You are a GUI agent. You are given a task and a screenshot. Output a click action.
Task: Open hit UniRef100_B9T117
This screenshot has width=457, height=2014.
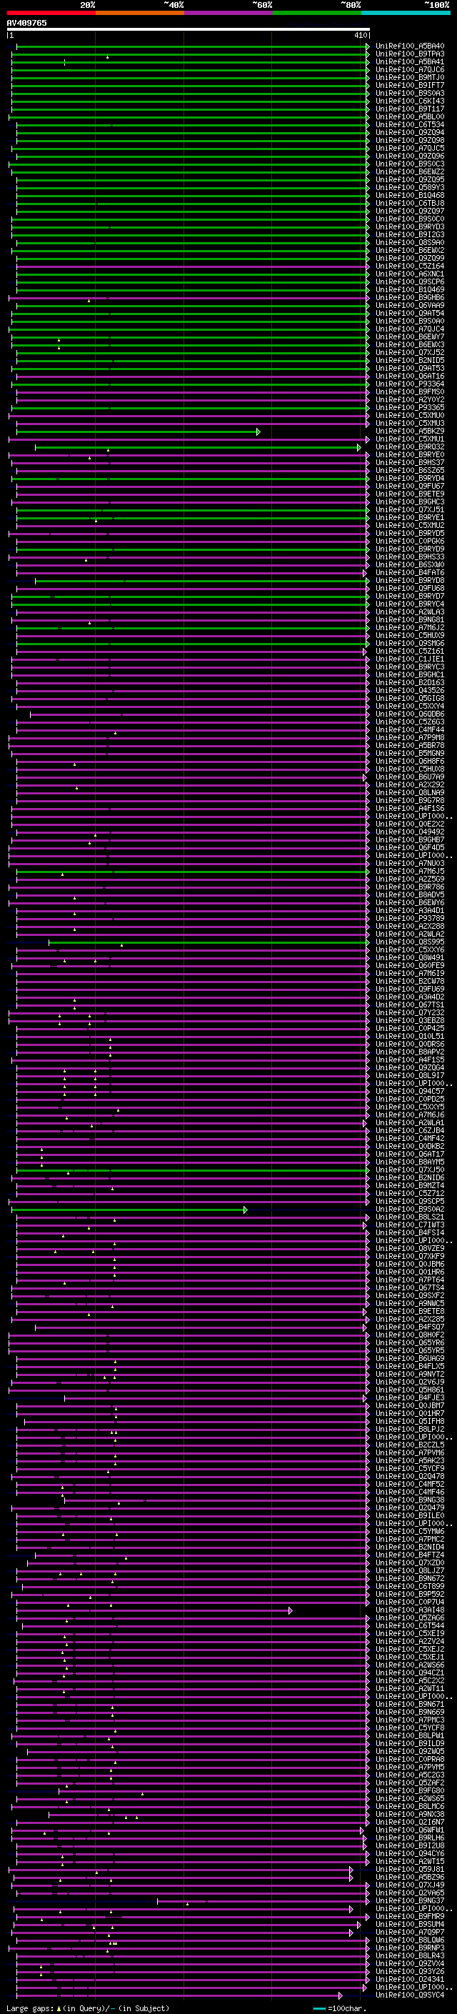coord(410,109)
